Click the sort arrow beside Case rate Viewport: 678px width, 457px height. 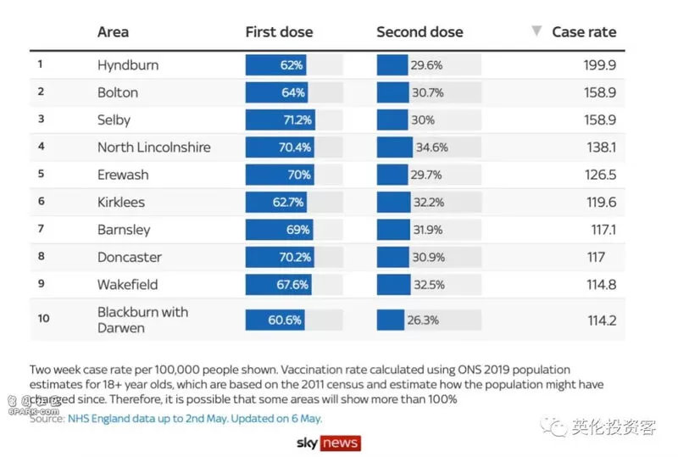[536, 31]
